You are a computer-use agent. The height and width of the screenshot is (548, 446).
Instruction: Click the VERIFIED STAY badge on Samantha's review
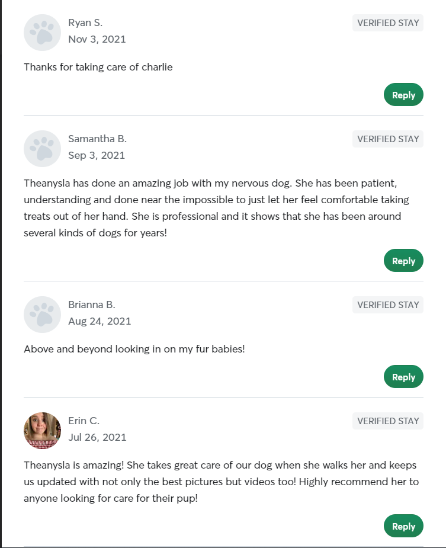[387, 139]
